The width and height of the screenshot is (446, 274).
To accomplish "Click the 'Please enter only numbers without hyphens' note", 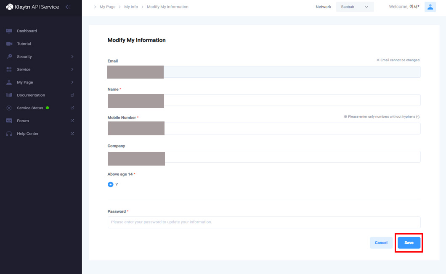I will (x=382, y=116).
